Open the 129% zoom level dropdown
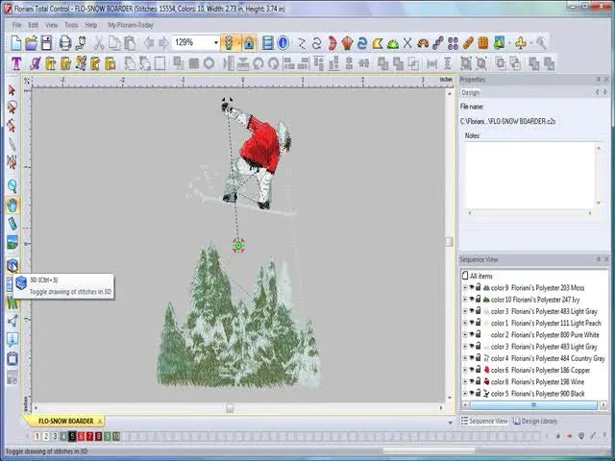Viewport: 615px width, 461px height. coord(215,42)
